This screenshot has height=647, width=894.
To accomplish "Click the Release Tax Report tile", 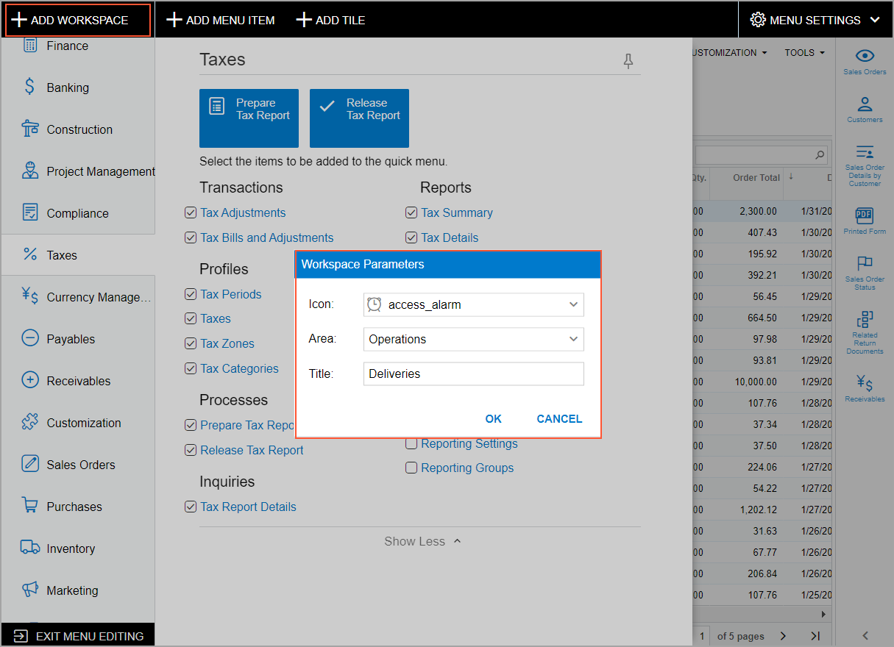I will tap(359, 118).
